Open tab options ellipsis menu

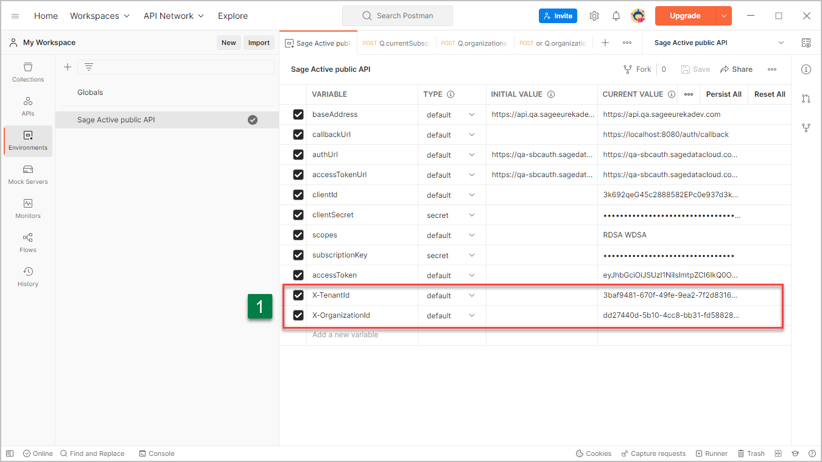tap(627, 43)
